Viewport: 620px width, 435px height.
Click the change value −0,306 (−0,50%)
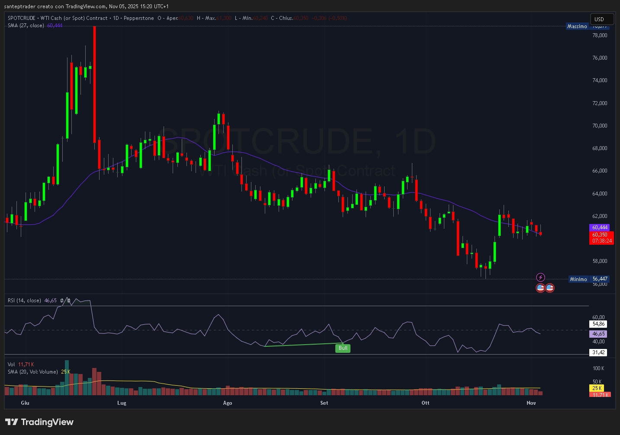pos(329,18)
